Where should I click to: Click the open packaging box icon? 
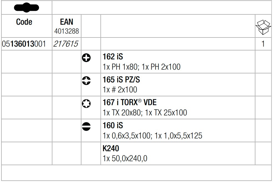click(263, 27)
